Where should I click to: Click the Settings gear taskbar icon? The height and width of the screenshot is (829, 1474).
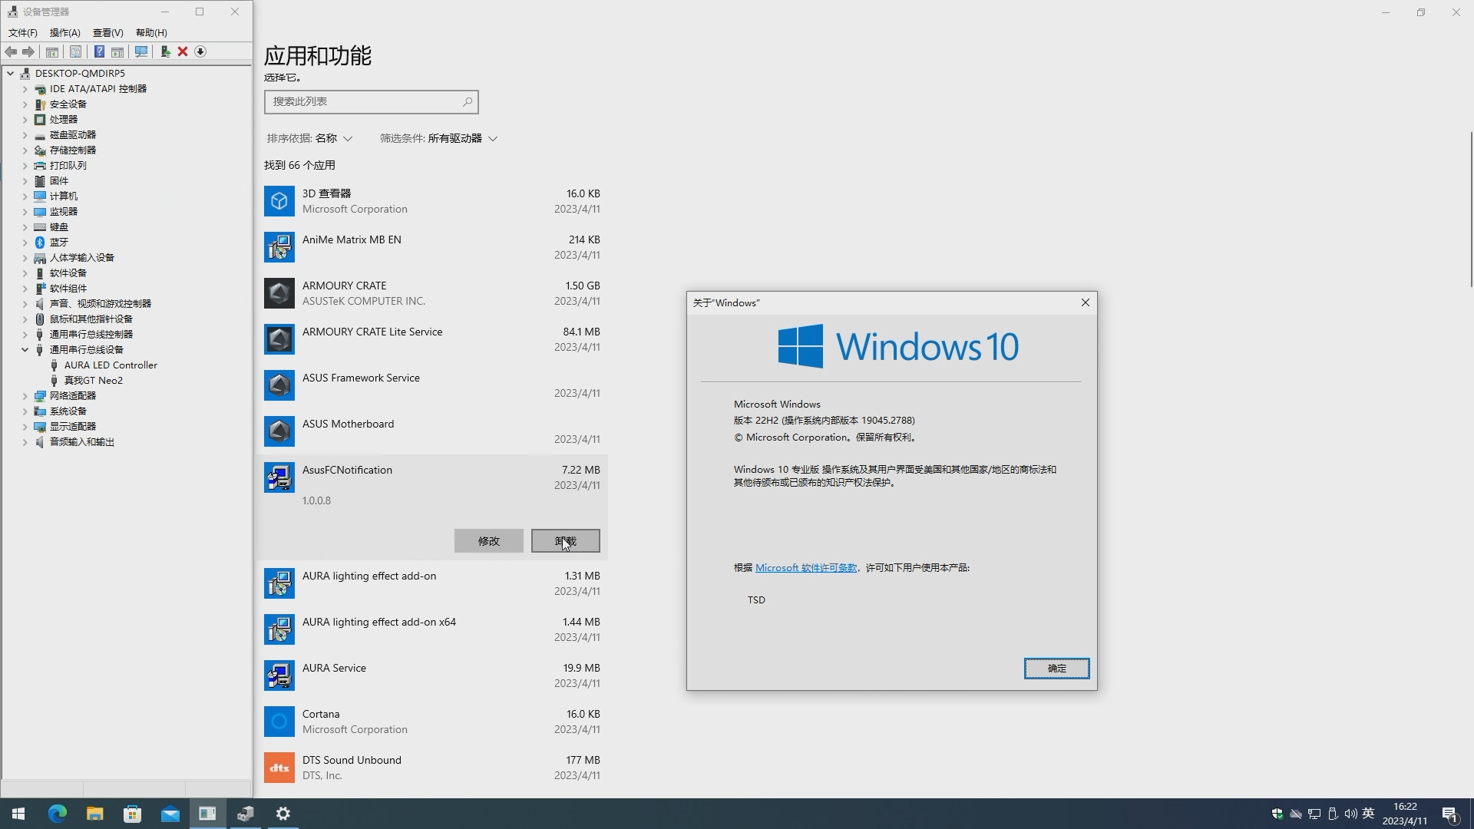(283, 814)
